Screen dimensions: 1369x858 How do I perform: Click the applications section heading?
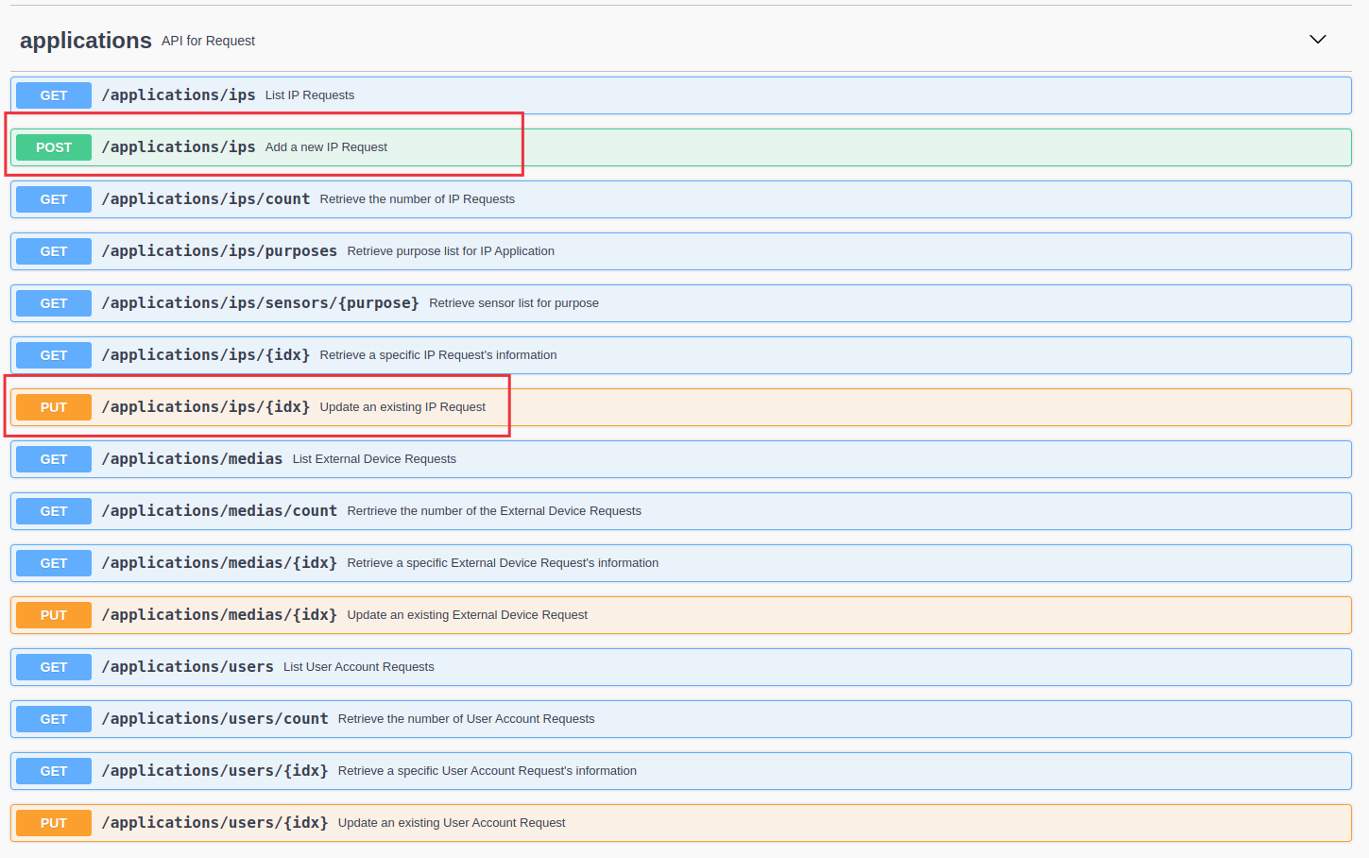[x=85, y=41]
